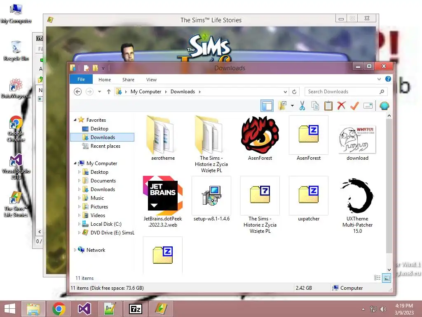This screenshot has height=317, width=422.
Task: Go up one folder level
Action: (109, 92)
